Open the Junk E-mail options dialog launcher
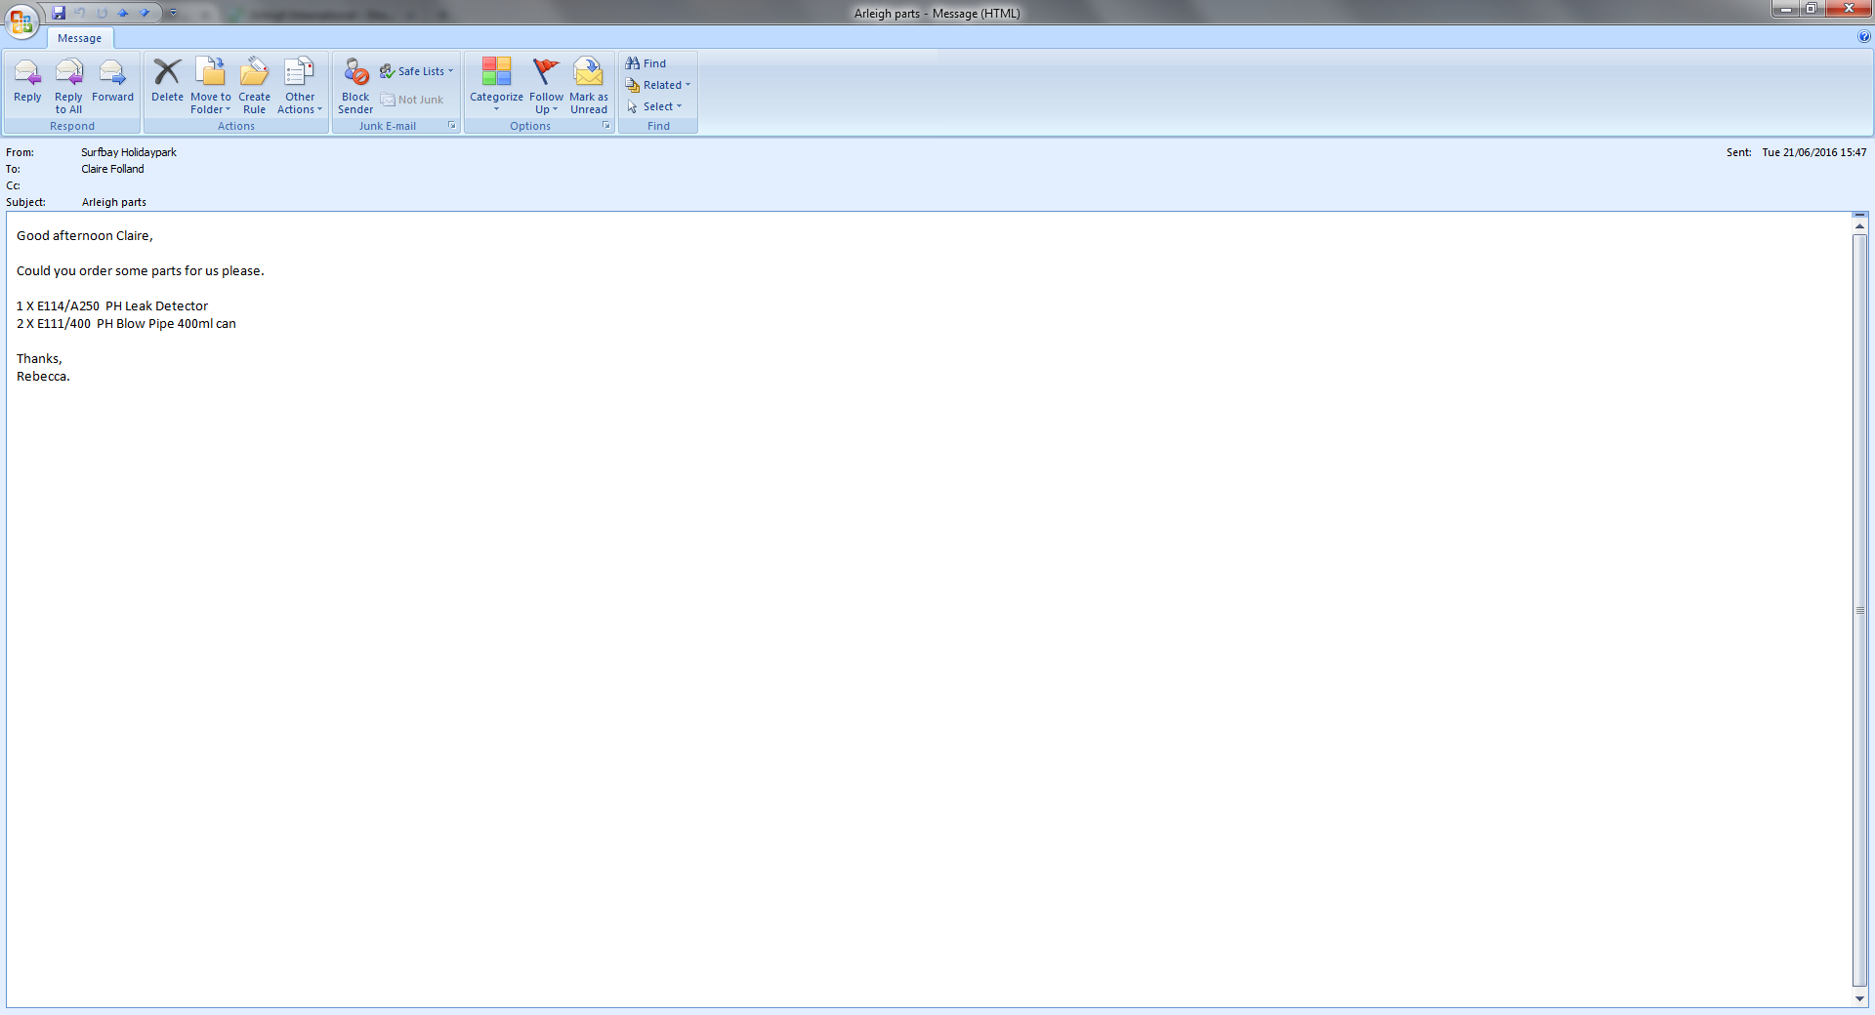The image size is (1875, 1015). 451,126
